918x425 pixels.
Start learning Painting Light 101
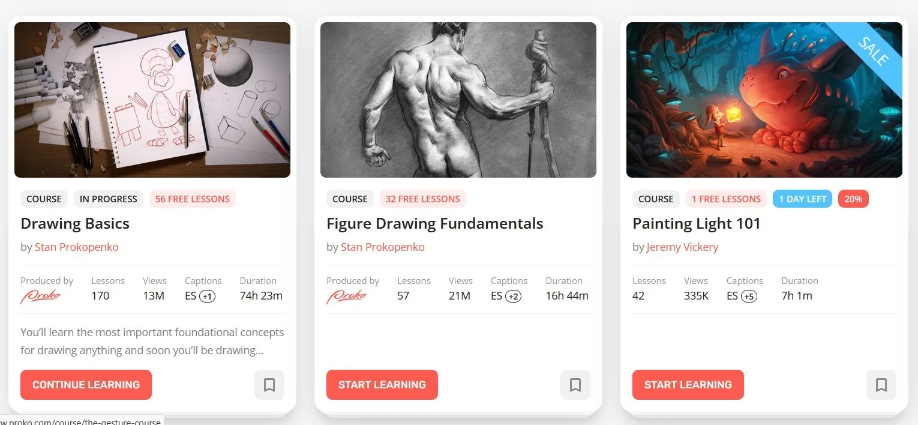point(688,385)
